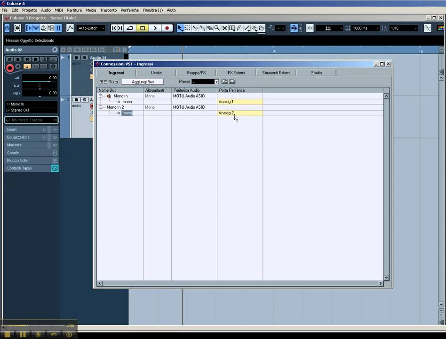The image size is (446, 339).
Task: Select the Object Selection arrow tool
Action: pyautogui.click(x=180, y=28)
